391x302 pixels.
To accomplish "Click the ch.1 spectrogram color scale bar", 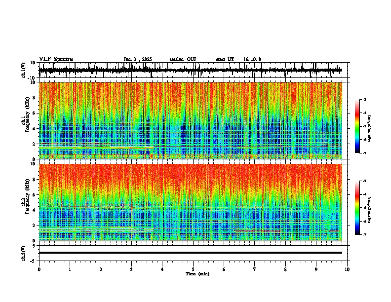I will click(x=357, y=126).
